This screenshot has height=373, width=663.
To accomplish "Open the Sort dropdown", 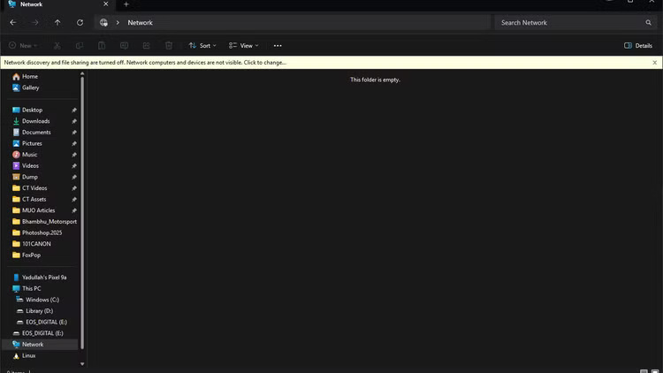I will 202,45.
